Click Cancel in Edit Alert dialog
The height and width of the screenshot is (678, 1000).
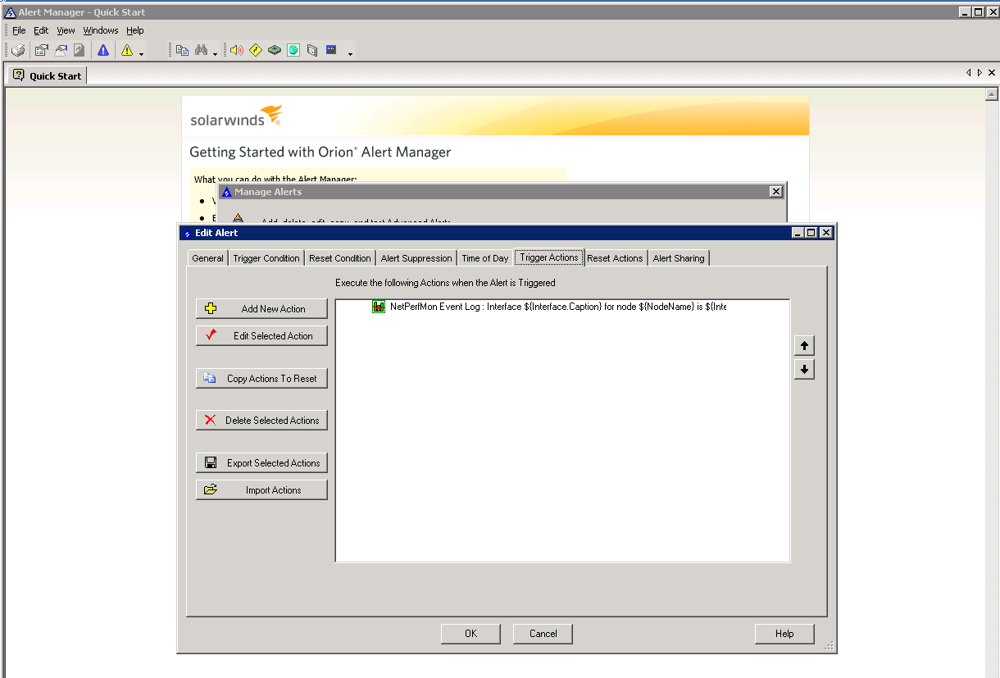coord(543,634)
